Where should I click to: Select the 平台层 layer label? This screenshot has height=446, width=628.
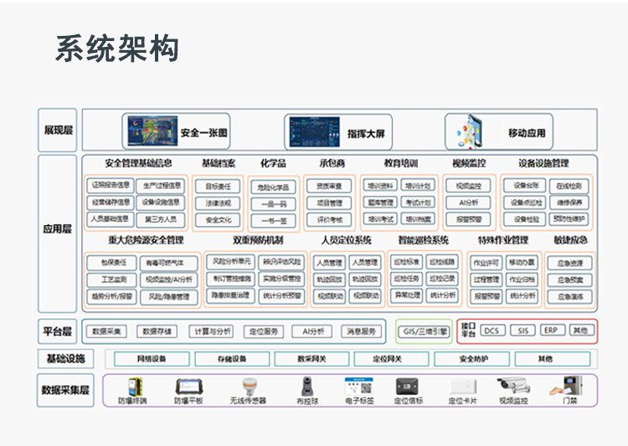[57, 331]
